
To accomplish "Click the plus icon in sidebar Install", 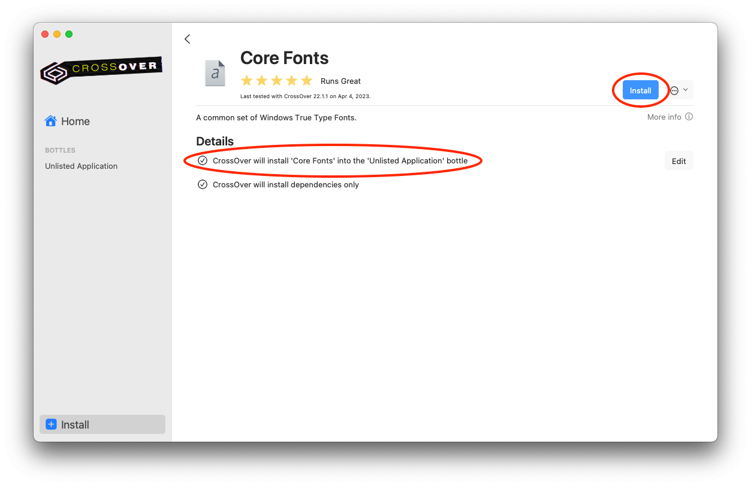I will pos(52,424).
